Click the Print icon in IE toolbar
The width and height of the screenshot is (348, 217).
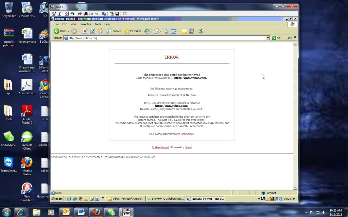[166, 31]
